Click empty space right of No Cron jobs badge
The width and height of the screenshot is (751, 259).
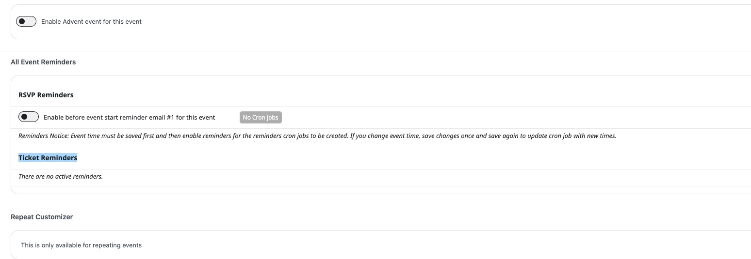485,117
